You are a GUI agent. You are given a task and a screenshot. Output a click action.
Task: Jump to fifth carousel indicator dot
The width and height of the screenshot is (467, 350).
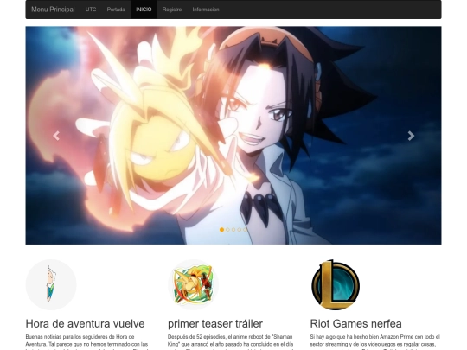point(245,230)
